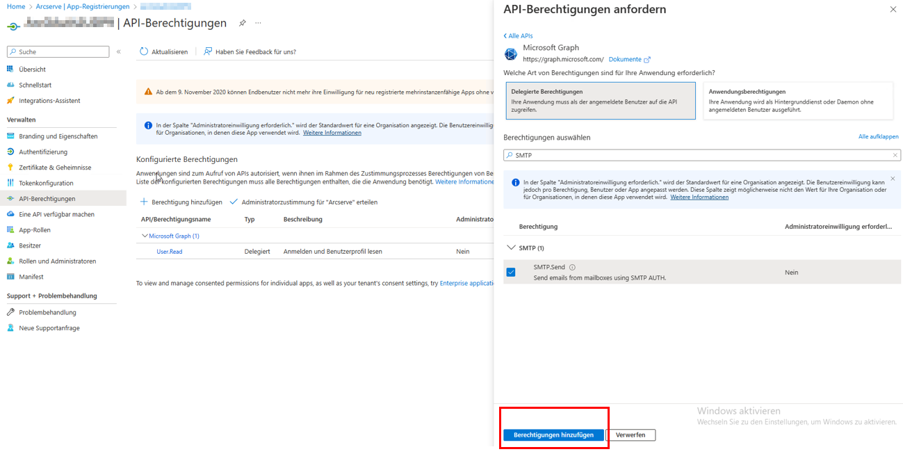Click the API/Berechtigungsname column header
This screenshot has height=454, width=903.
[x=176, y=220]
